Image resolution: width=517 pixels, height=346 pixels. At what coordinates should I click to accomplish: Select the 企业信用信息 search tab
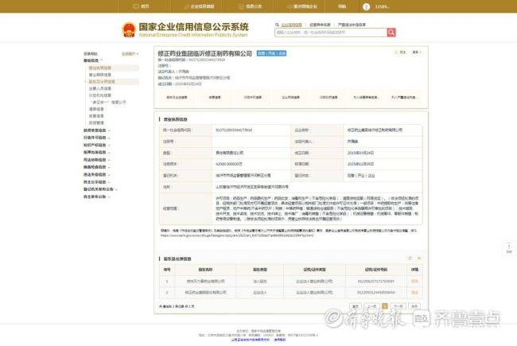(x=291, y=25)
